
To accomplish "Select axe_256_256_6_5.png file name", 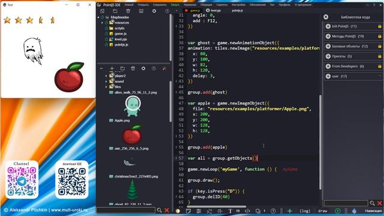I will pyautogui.click(x=131, y=148).
